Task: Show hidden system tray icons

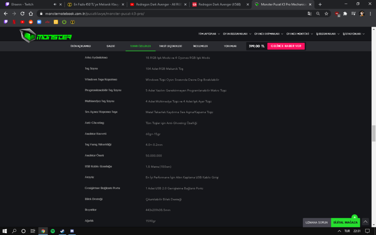Action: [x=339, y=231]
